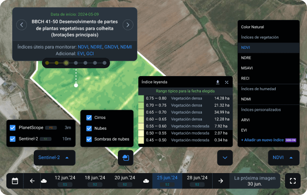Select NDVI in the index list
The width and height of the screenshot is (307, 195).
click(268, 48)
